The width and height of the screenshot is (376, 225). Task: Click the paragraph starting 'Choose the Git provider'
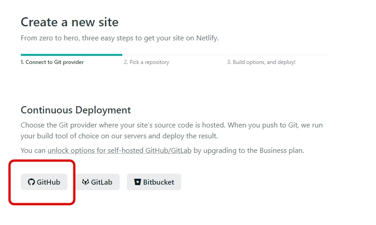pos(172,130)
